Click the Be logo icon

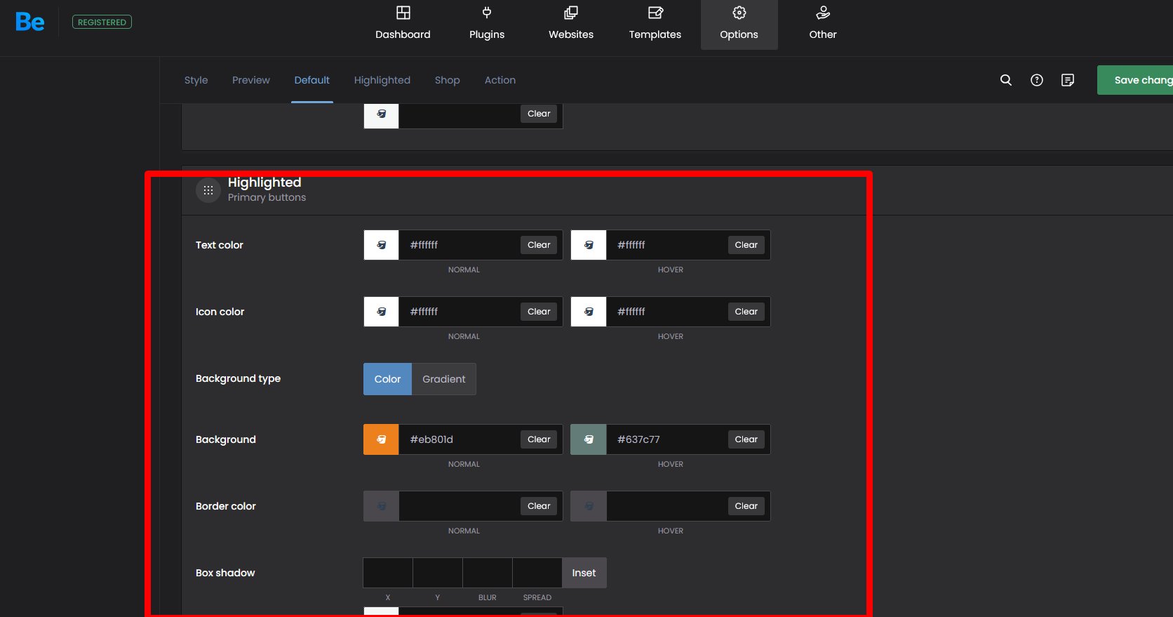point(30,22)
